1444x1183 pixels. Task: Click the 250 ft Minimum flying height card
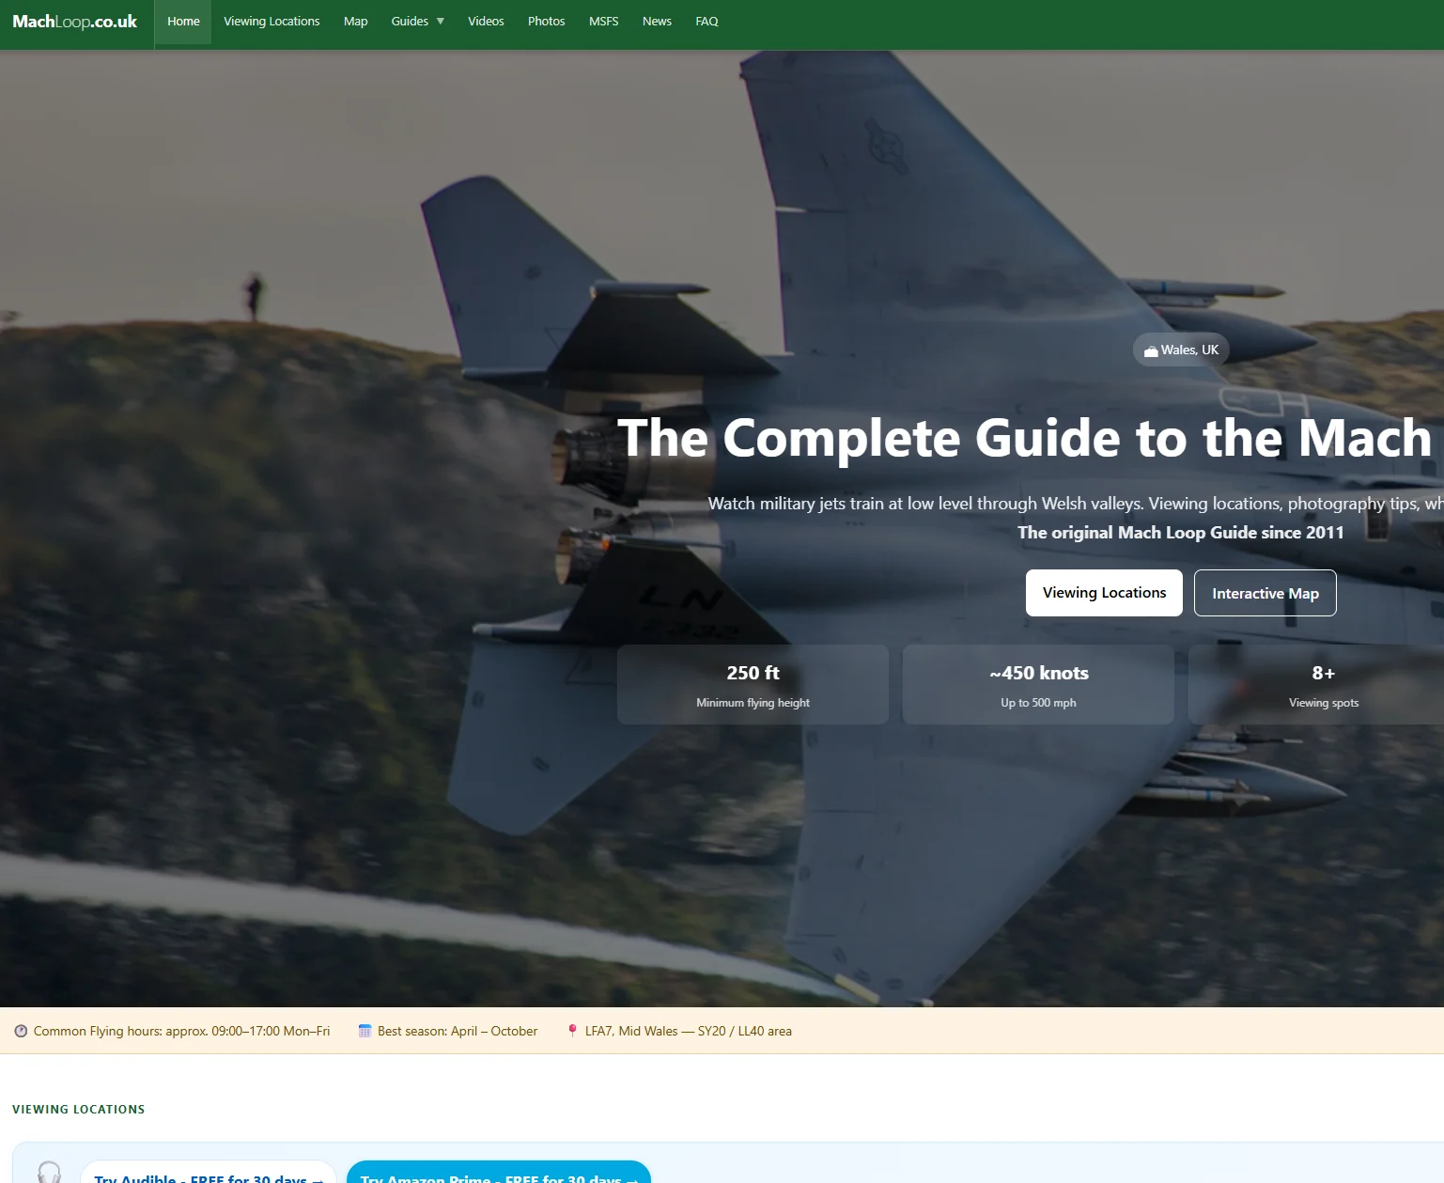tap(753, 684)
